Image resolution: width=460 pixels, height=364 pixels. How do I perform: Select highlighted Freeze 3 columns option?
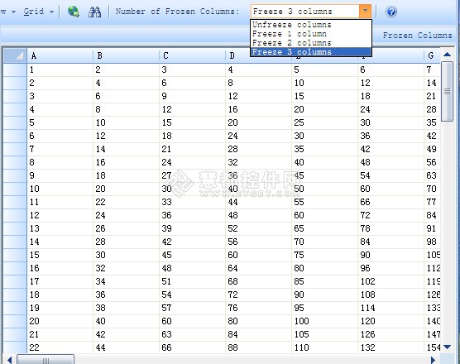[311, 52]
